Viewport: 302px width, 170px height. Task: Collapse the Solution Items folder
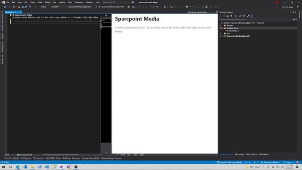point(221,28)
